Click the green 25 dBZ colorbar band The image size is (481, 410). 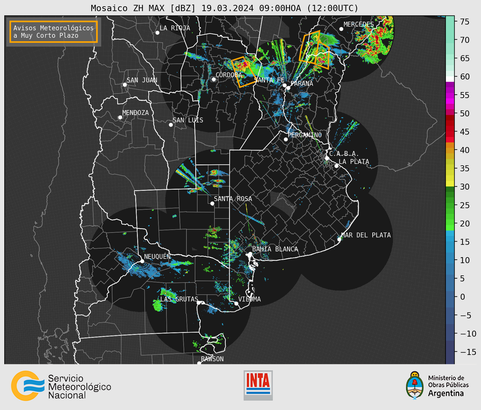[x=450, y=205]
